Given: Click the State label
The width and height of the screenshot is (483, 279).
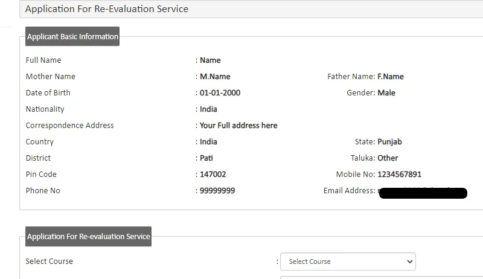Looking at the screenshot, I should (365, 142).
